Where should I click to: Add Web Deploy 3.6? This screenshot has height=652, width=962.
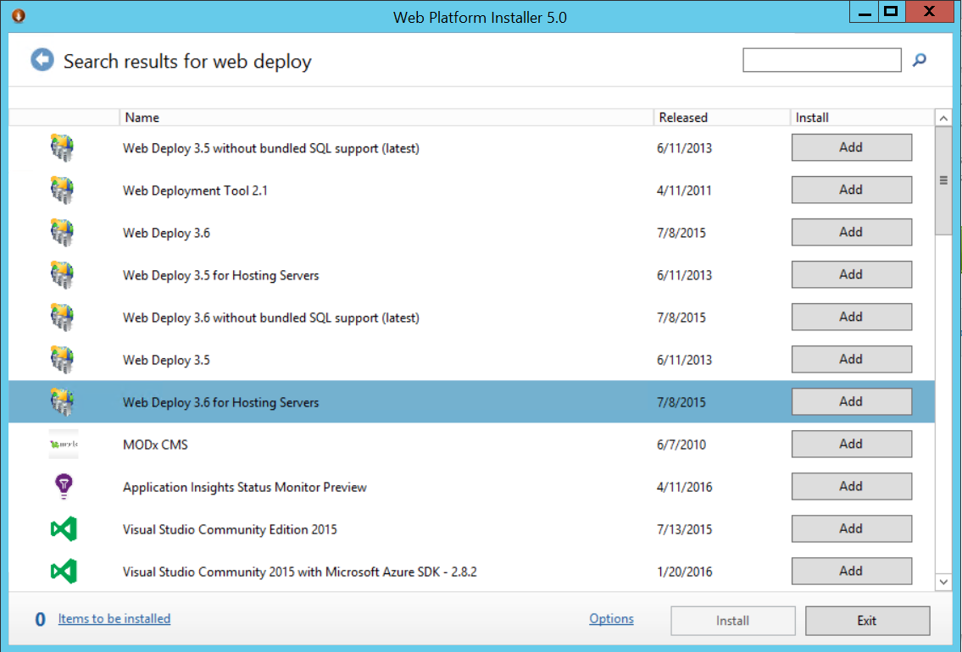coord(852,232)
